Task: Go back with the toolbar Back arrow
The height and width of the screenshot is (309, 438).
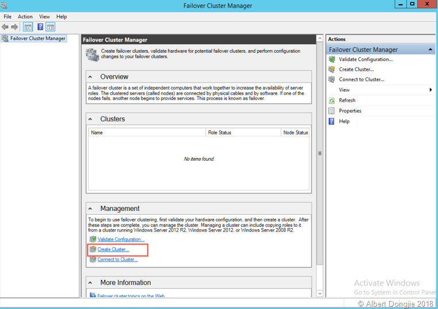Action: tap(5, 27)
